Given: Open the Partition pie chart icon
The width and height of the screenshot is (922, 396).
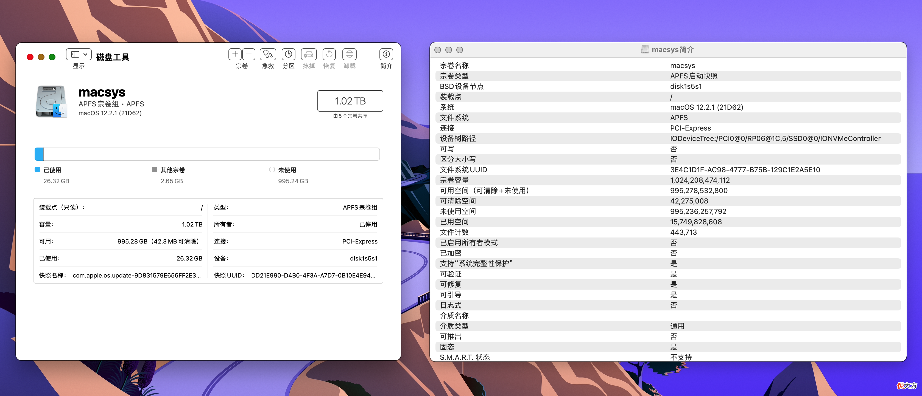Looking at the screenshot, I should pos(289,54).
